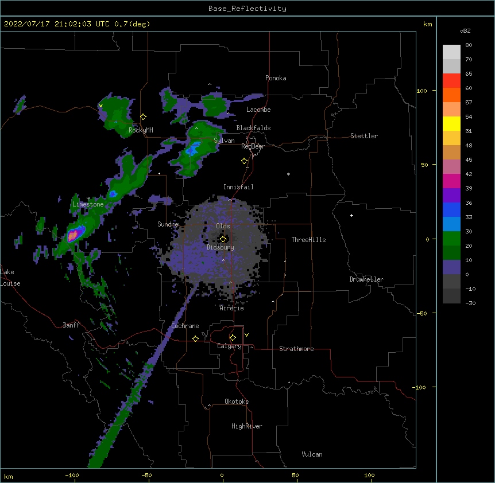This screenshot has width=495, height=483.
Task: Click the ThreeHills label
Action: tap(308, 240)
